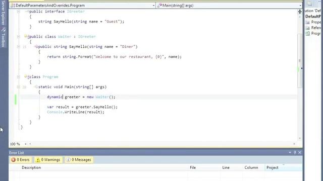Open the Main(string[] args) member dropdown
Screen dimensions: 323x181
[300, 6]
